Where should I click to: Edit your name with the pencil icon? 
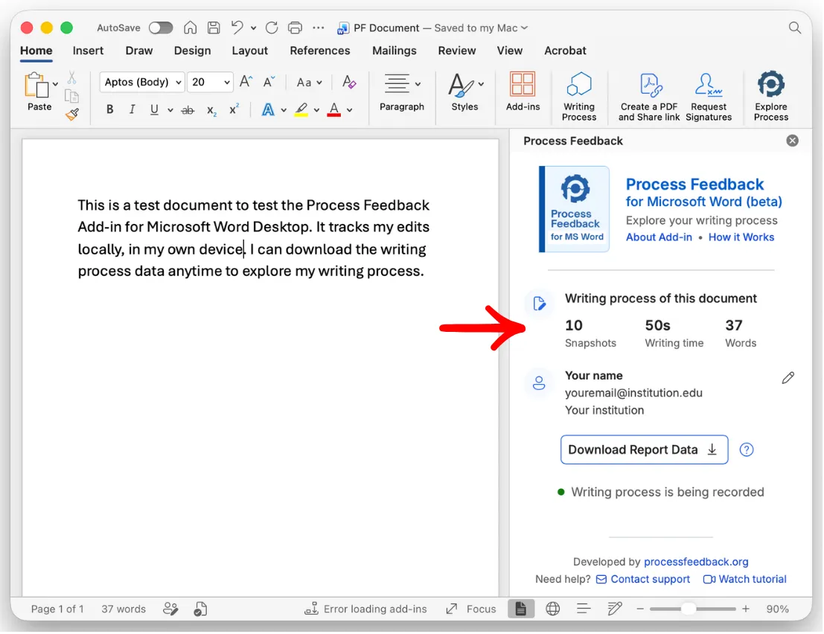tap(788, 378)
